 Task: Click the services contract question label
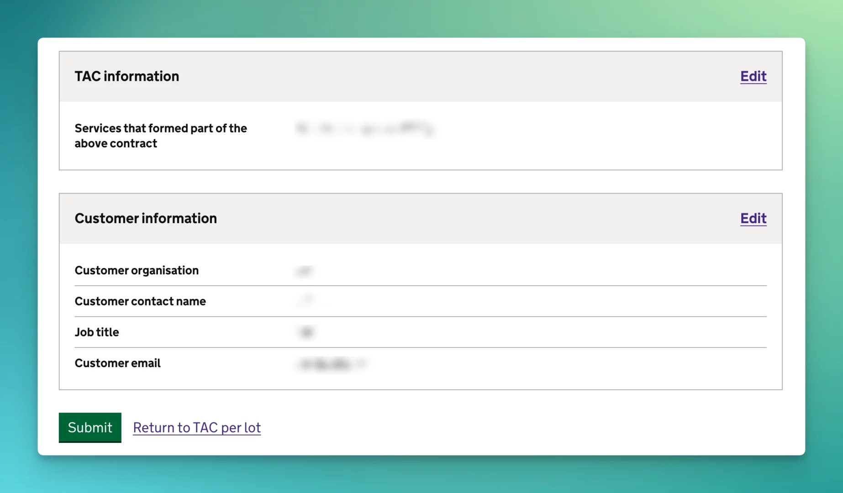[161, 136]
